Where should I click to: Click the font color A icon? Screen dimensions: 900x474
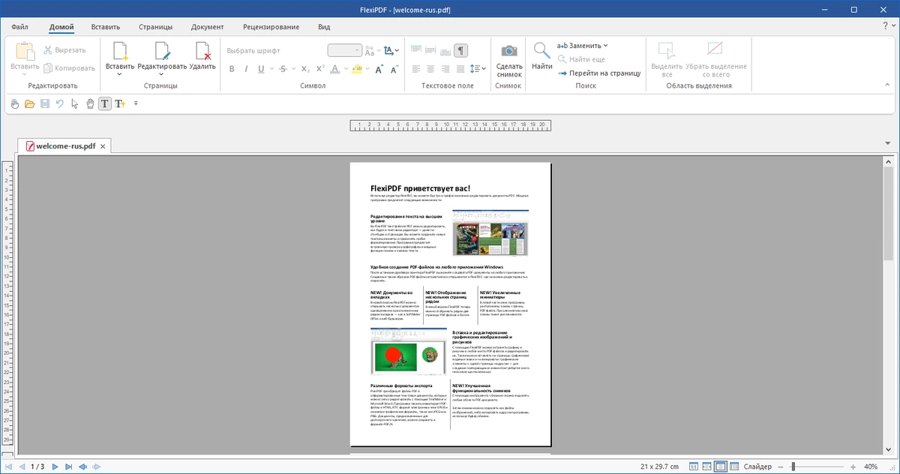[x=334, y=69]
